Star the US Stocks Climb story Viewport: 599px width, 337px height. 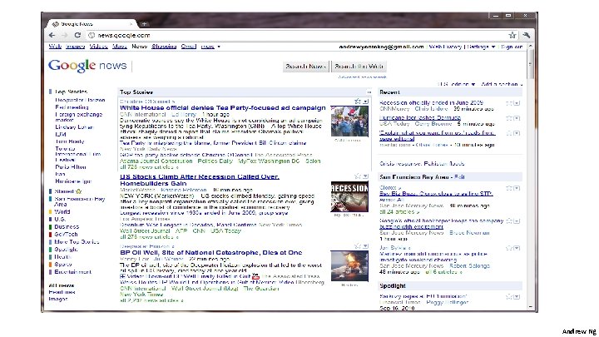pyautogui.click(x=358, y=176)
